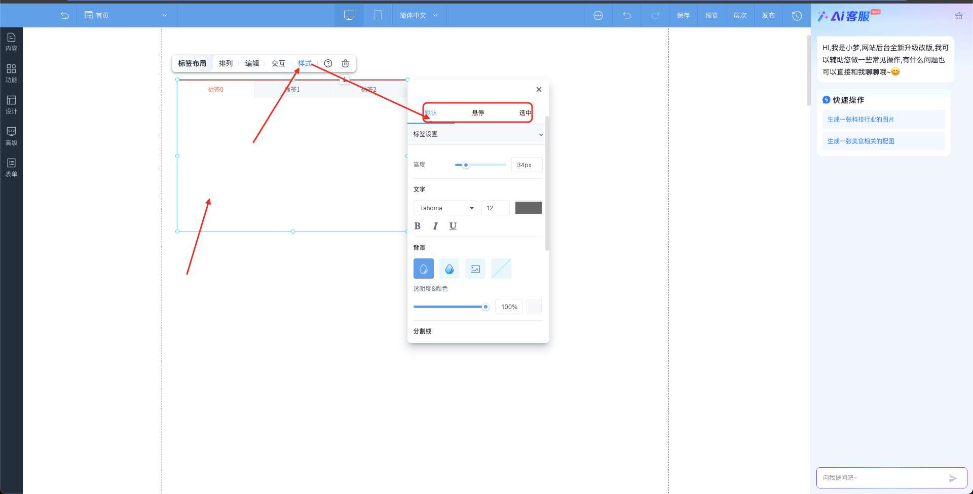Open the 标签布局 toolbar option
Image resolution: width=973 pixels, height=494 pixels.
point(192,63)
